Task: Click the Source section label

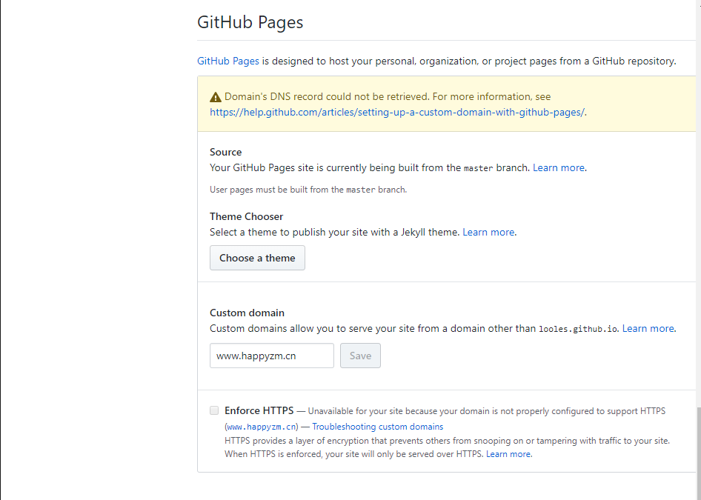Action: pos(226,152)
